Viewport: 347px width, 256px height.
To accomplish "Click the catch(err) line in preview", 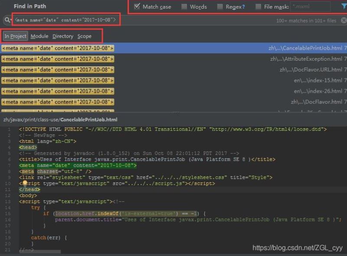I will pos(49,238).
